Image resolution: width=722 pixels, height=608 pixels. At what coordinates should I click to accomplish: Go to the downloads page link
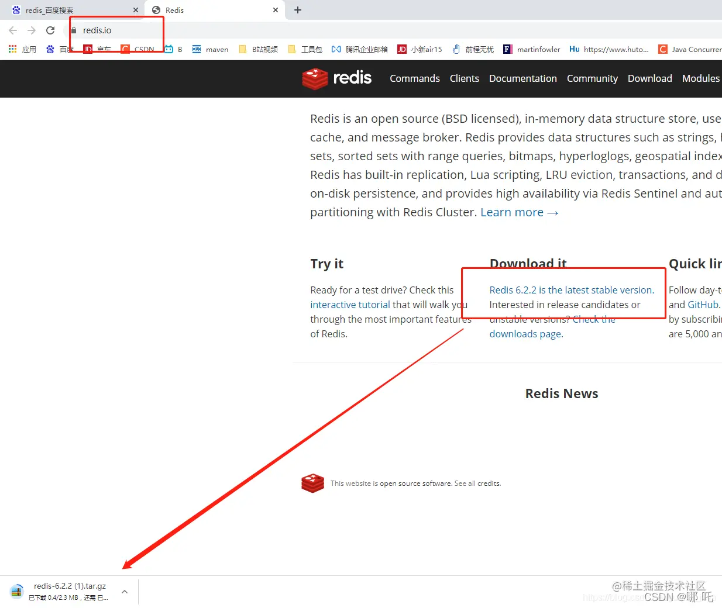pyautogui.click(x=525, y=334)
